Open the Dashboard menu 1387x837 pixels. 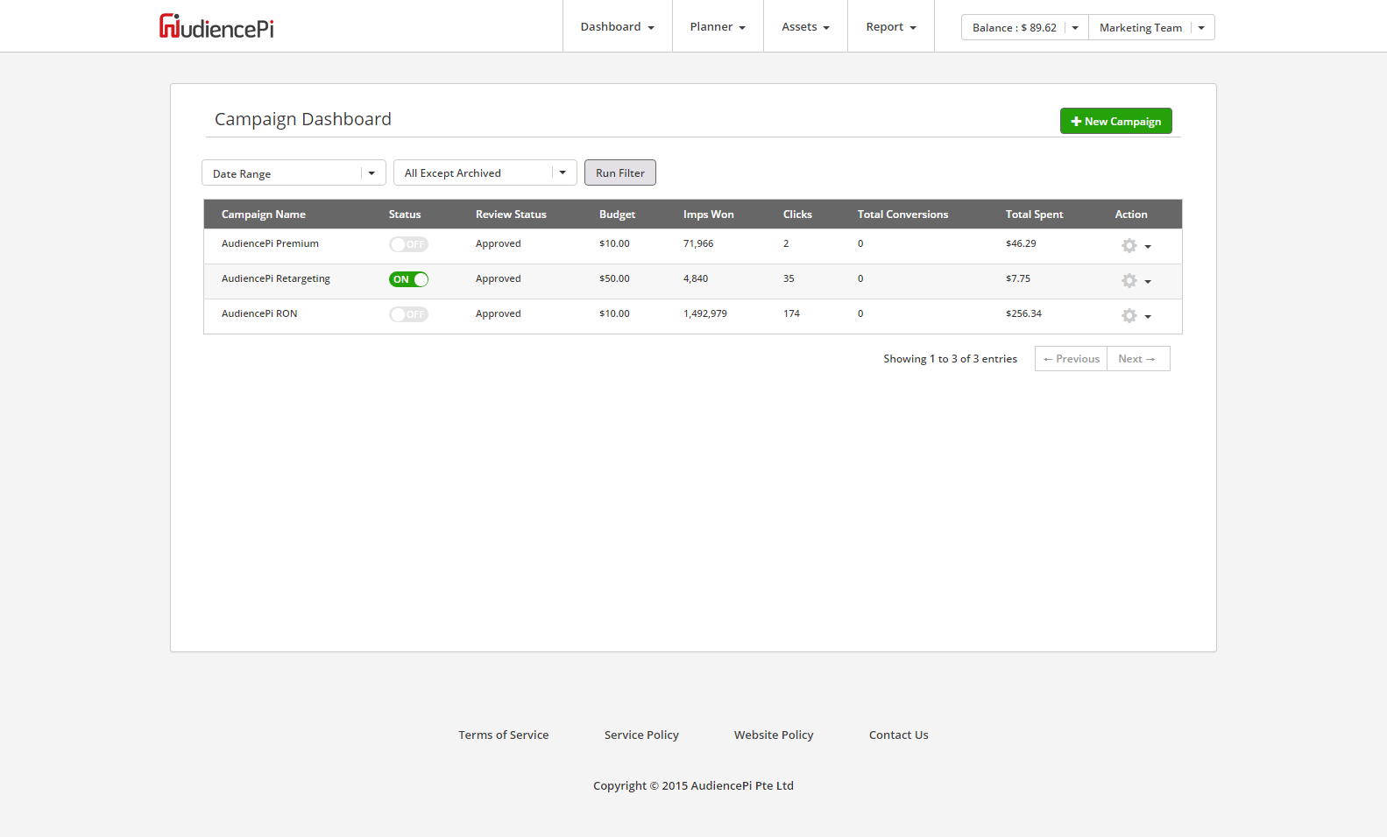[617, 27]
